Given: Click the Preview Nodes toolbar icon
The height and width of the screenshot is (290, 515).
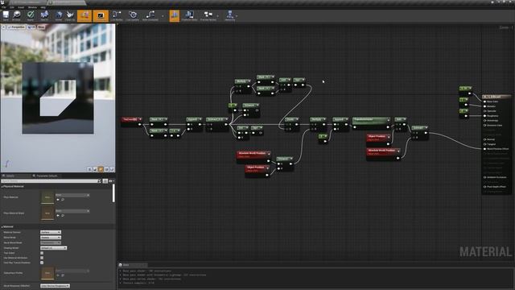Looking at the screenshot, I should 208,15.
